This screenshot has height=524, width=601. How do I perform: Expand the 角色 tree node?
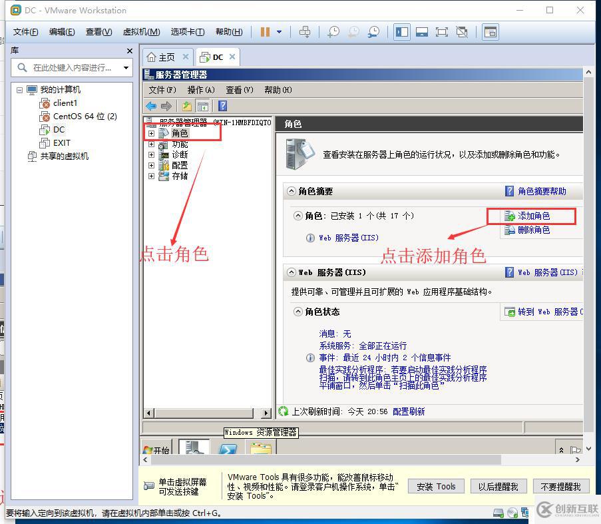pos(151,133)
